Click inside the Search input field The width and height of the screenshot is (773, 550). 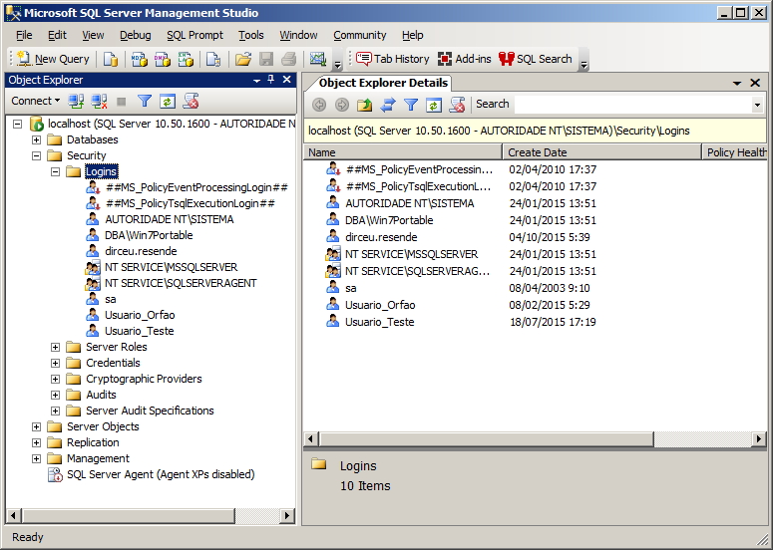pos(633,105)
